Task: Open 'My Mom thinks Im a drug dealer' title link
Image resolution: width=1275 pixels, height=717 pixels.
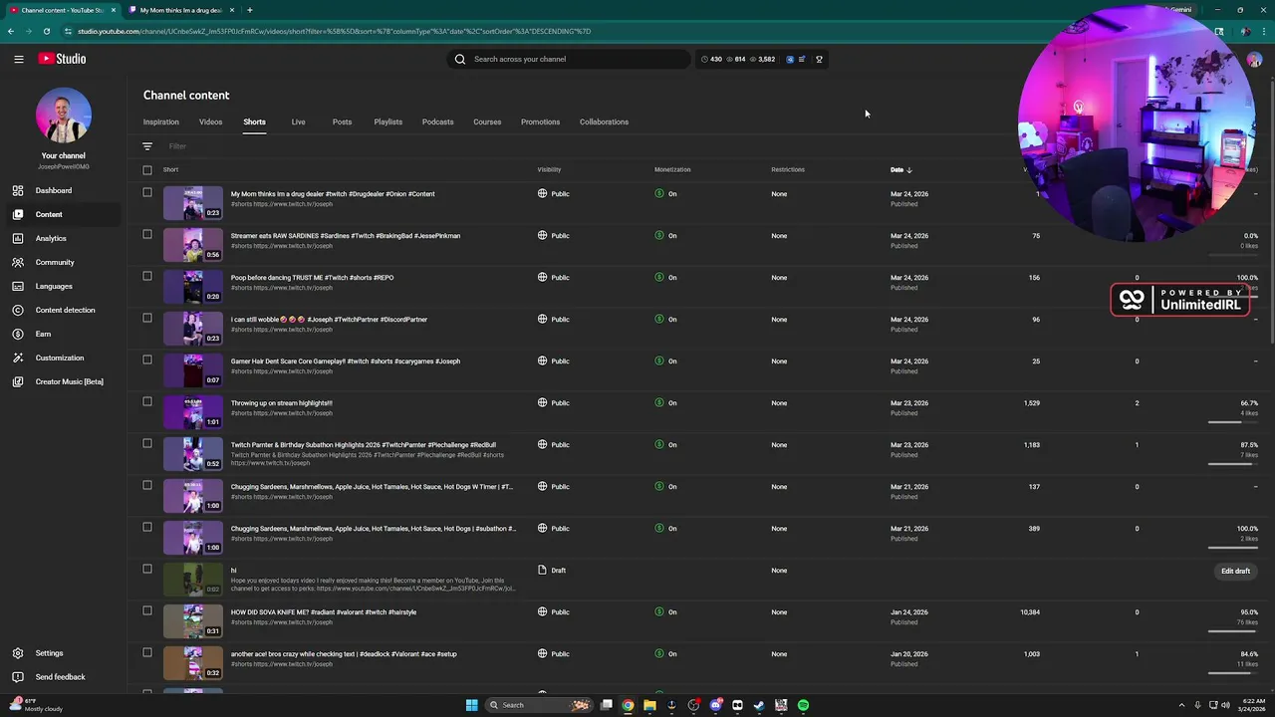Action: coord(333,194)
